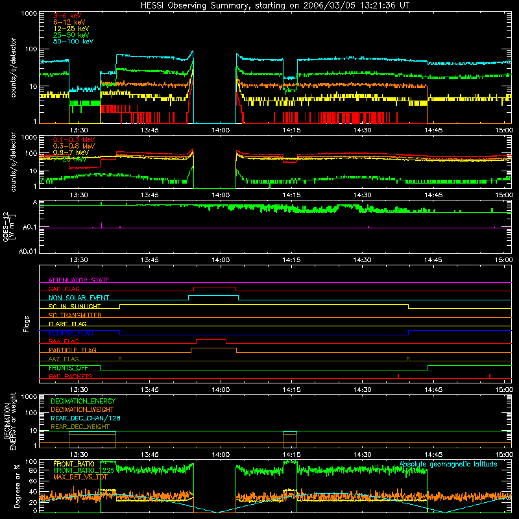This screenshot has width=519, height=519.
Task: Click the HESSI Observing Summary plot title
Action: click(274, 6)
